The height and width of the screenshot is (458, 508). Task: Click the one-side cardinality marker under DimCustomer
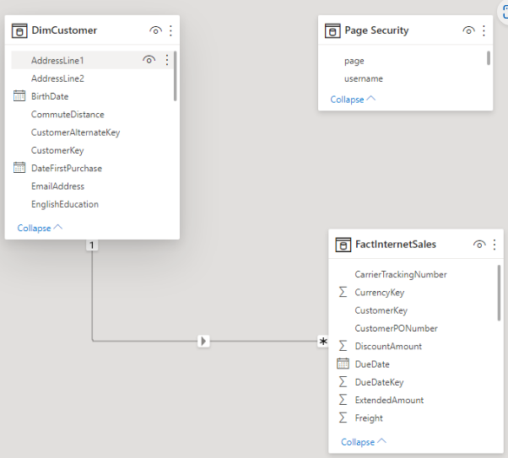click(92, 245)
